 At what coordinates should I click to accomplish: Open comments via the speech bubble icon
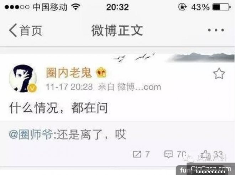169,154
